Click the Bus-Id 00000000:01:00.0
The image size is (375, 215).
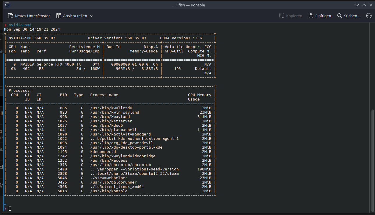(x=130, y=64)
